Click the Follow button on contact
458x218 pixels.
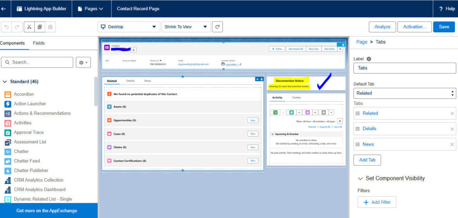[x=277, y=49]
